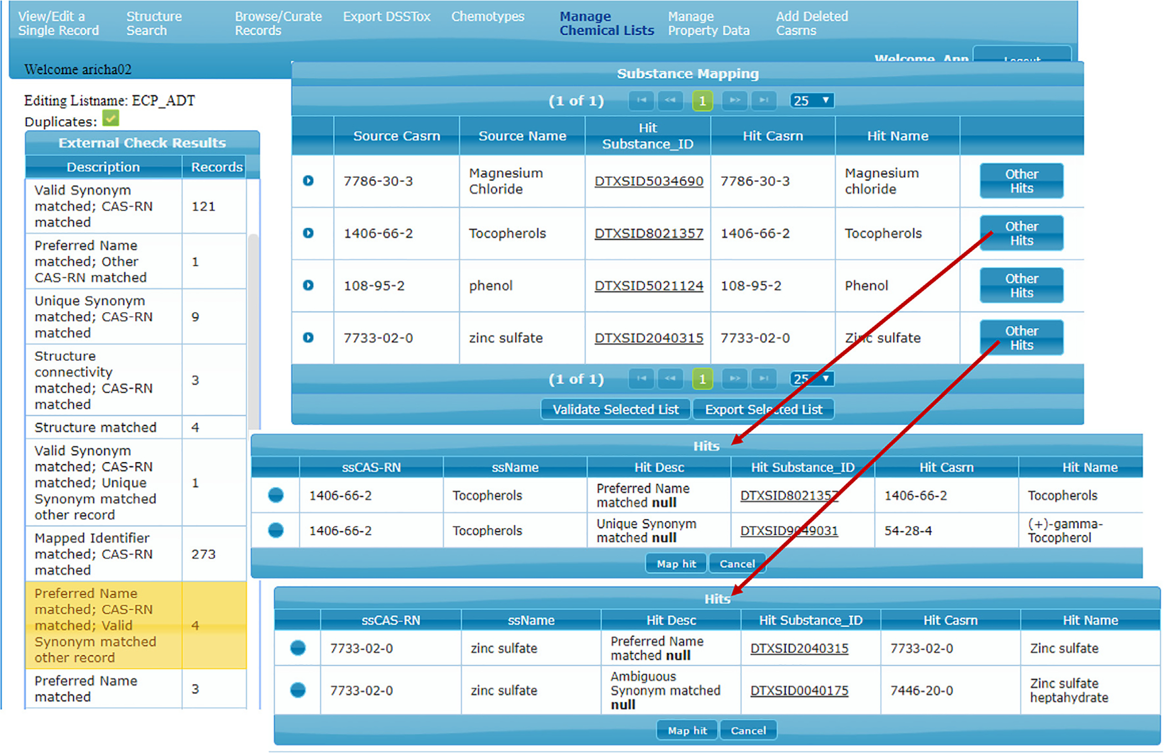Expand the Magnesium Chloride row arrow icon

pyautogui.click(x=308, y=181)
